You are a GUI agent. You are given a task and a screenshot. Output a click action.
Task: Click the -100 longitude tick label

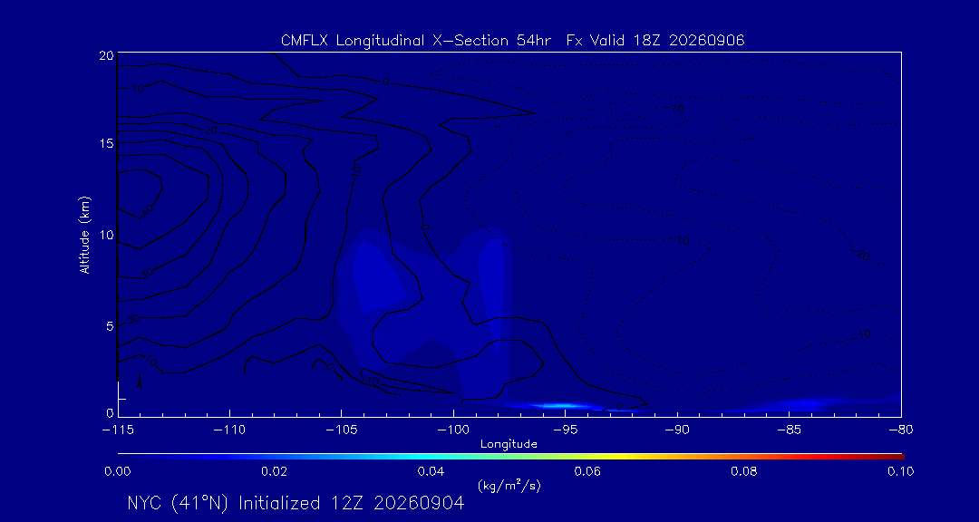coord(453,430)
